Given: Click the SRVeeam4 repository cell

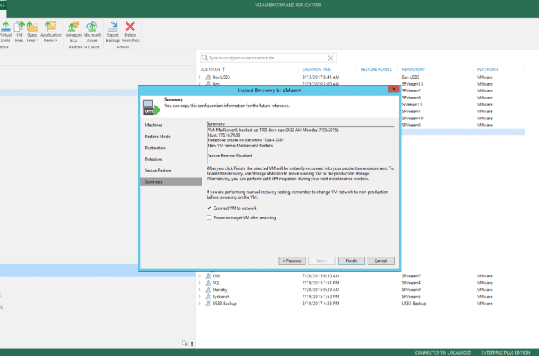Looking at the screenshot, I should tap(411, 283).
